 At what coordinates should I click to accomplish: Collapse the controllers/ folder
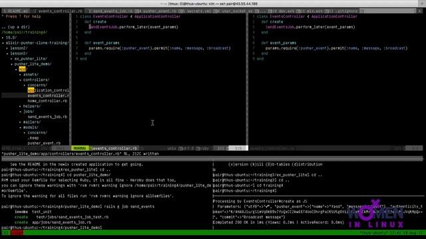click(x=34, y=80)
